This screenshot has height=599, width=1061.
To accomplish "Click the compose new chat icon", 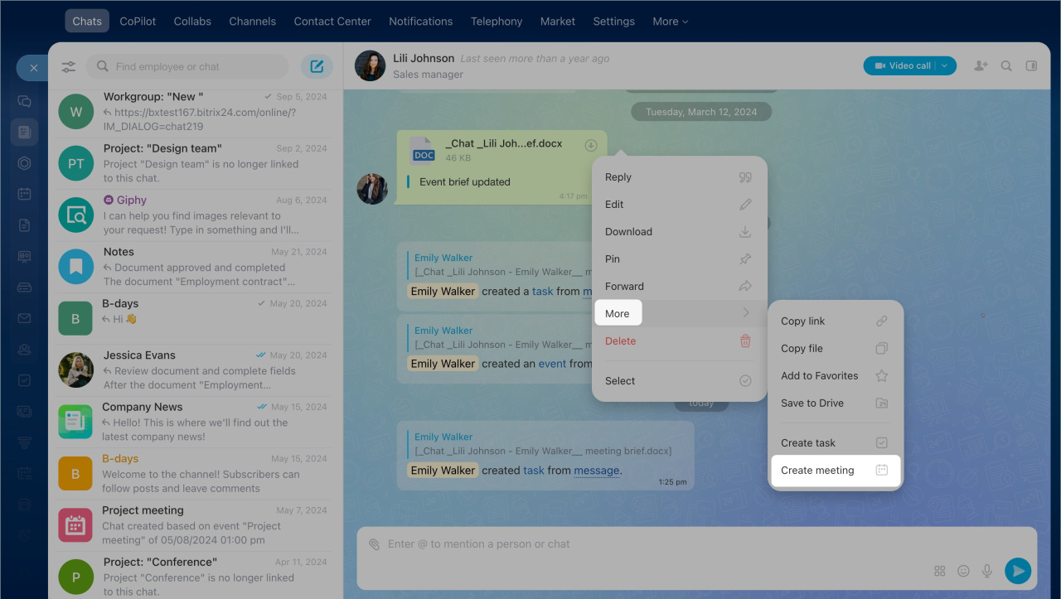I will [317, 66].
